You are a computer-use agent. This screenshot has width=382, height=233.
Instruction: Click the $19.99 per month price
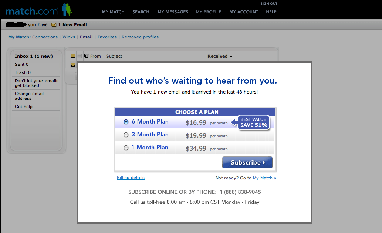pyautogui.click(x=207, y=135)
